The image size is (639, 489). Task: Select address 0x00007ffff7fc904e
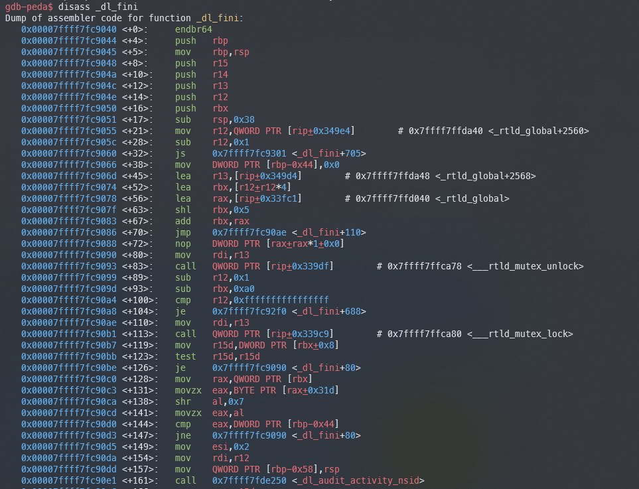[x=69, y=97]
